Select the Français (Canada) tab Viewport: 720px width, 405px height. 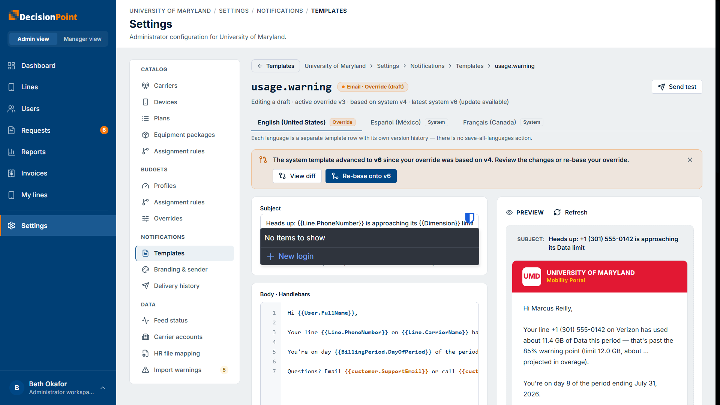503,123
